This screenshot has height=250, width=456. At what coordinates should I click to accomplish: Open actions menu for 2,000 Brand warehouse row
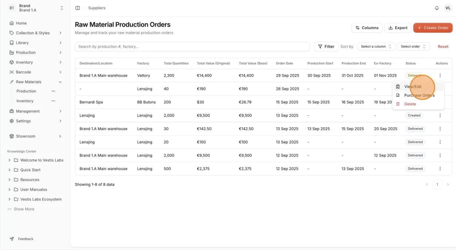tap(440, 155)
